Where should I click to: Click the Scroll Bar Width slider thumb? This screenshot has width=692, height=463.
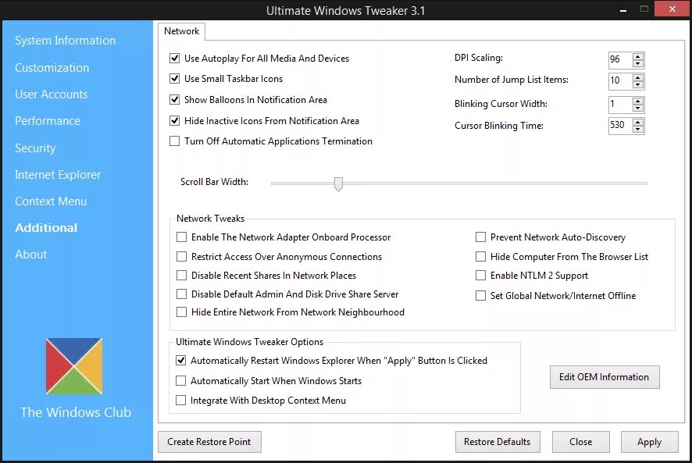pyautogui.click(x=338, y=183)
